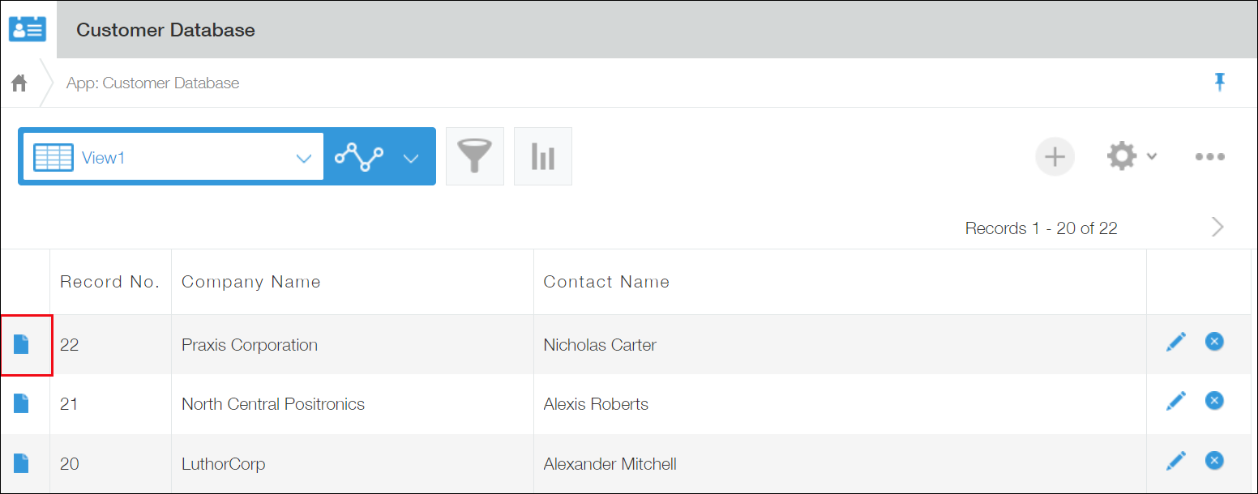This screenshot has width=1258, height=494.
Task: Open record 22 details via document icon
Action: pyautogui.click(x=21, y=344)
